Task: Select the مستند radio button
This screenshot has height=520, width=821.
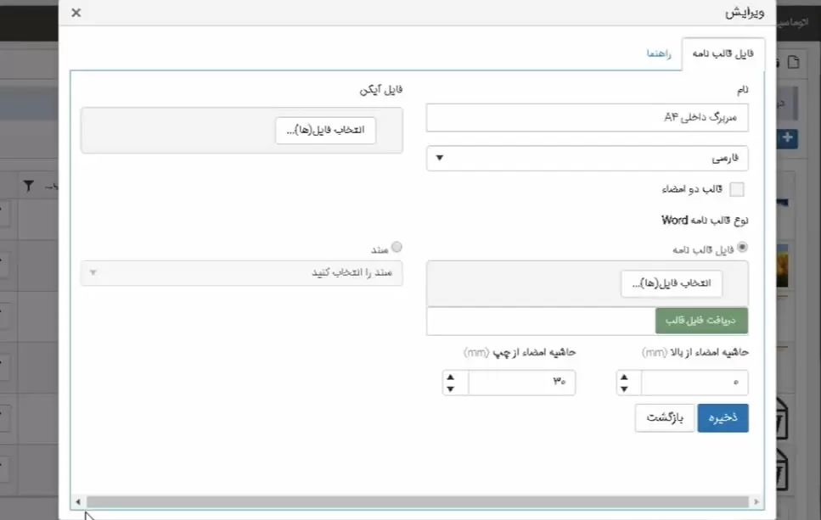Action: [396, 248]
